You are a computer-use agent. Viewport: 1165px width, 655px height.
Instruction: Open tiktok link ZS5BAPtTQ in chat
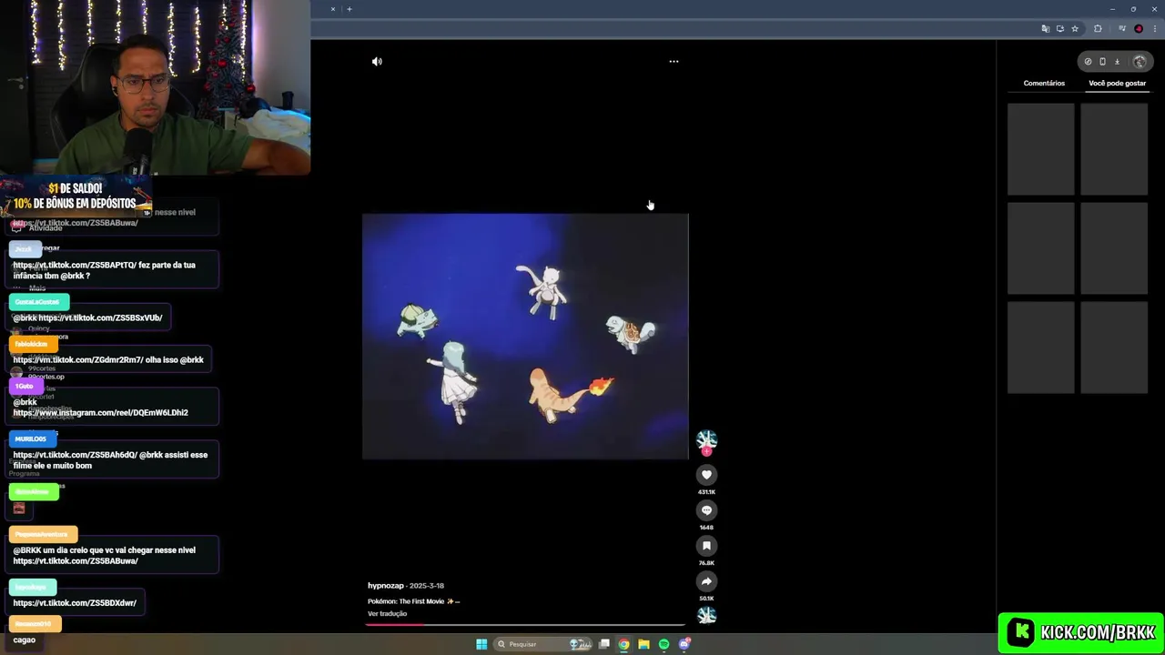point(75,265)
